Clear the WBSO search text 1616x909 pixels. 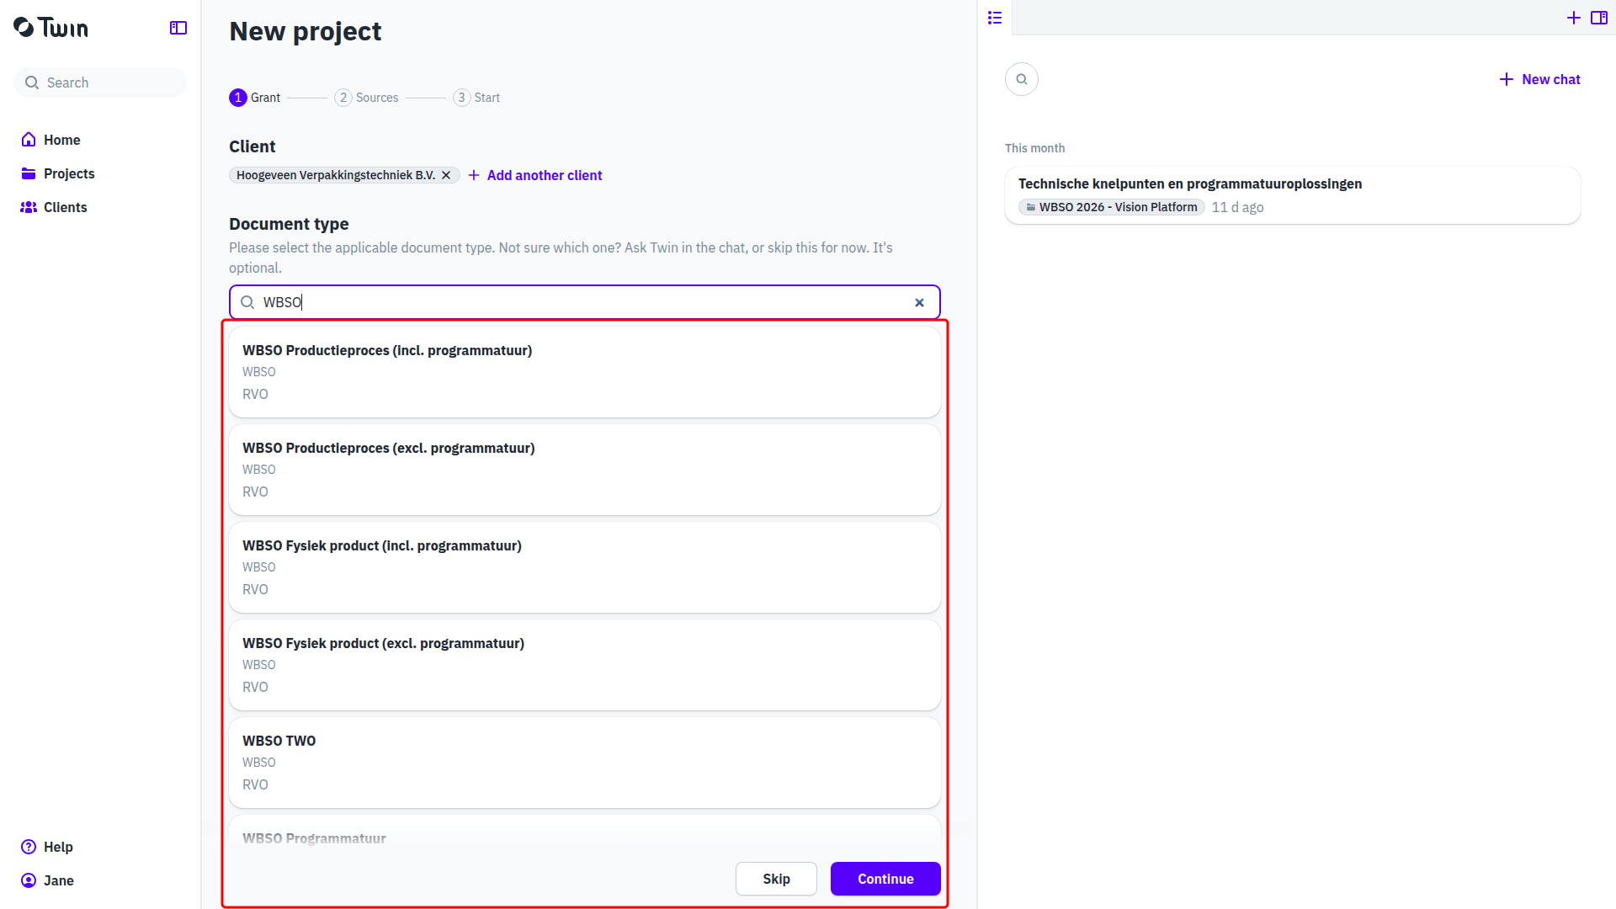[x=919, y=302]
